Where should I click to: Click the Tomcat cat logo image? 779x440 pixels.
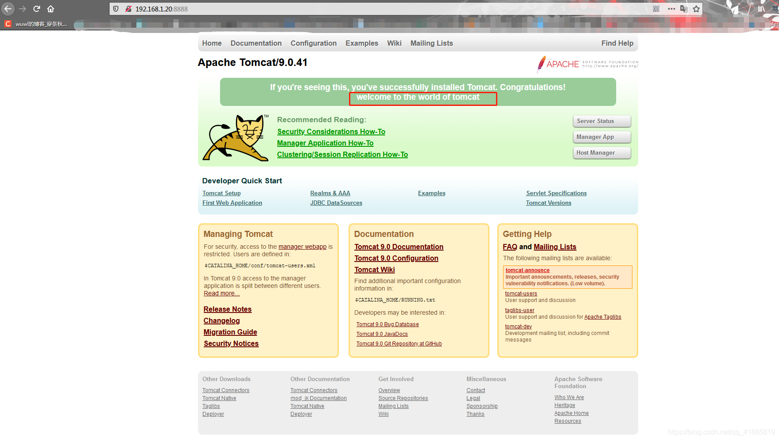pos(235,138)
